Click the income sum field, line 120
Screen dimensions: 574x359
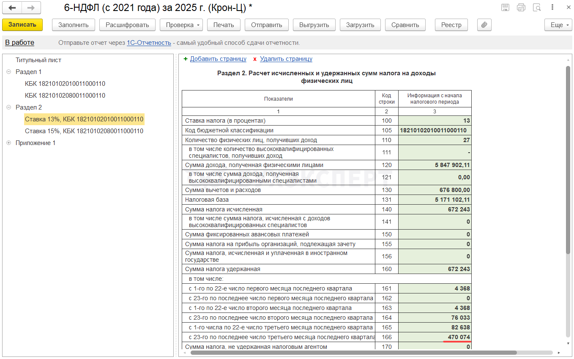[435, 165]
